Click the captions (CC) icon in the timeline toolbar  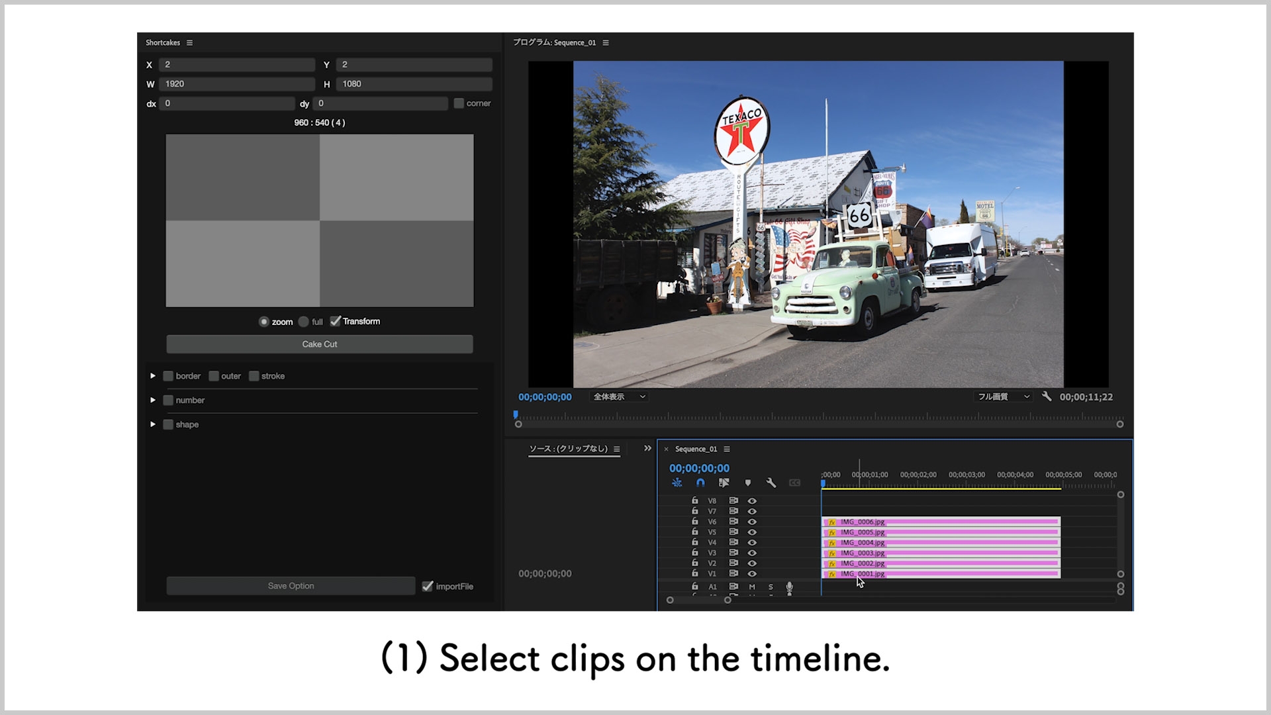coord(794,483)
